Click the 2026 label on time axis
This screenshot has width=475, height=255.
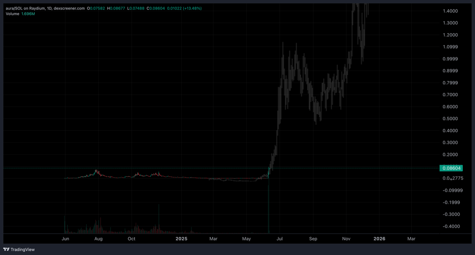coord(379,239)
